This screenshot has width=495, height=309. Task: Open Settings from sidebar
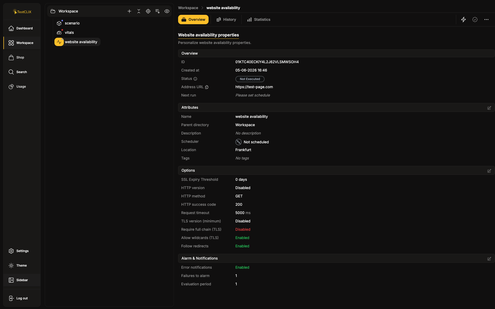[x=22, y=251]
